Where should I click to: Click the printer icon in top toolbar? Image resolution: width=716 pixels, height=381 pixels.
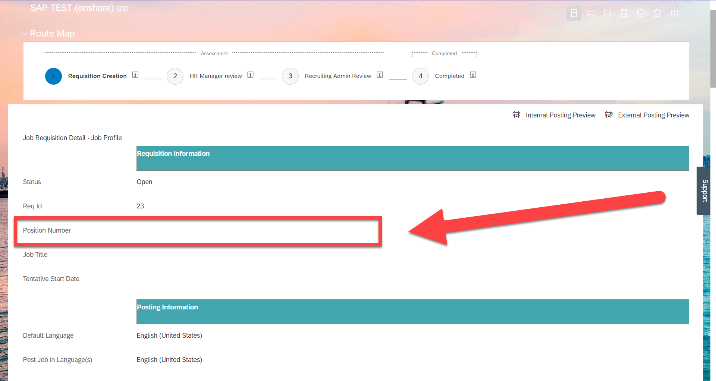click(x=641, y=13)
